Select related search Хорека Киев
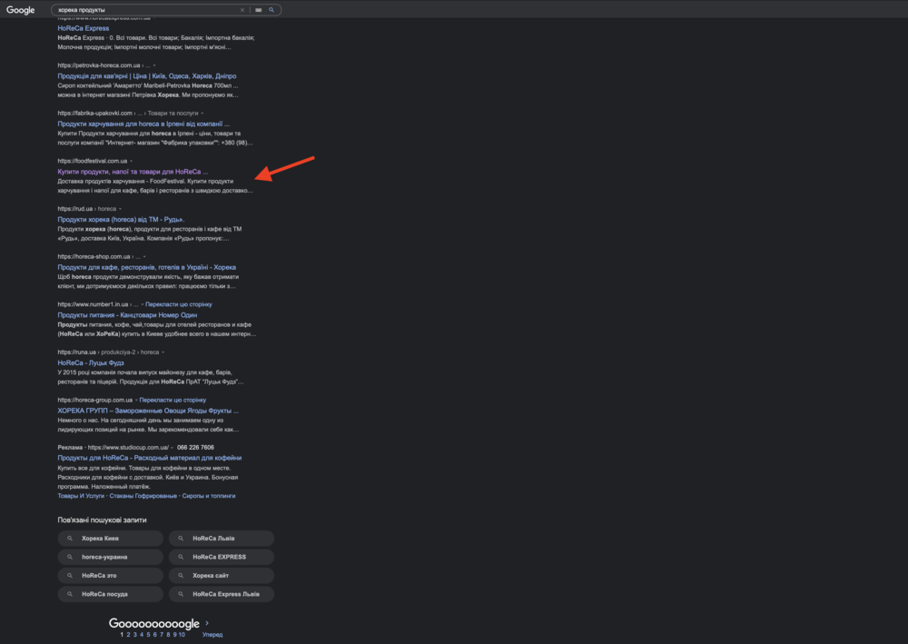This screenshot has height=644, width=908. pyautogui.click(x=111, y=539)
